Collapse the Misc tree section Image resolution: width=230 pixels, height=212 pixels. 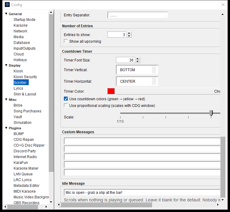click(x=6, y=100)
